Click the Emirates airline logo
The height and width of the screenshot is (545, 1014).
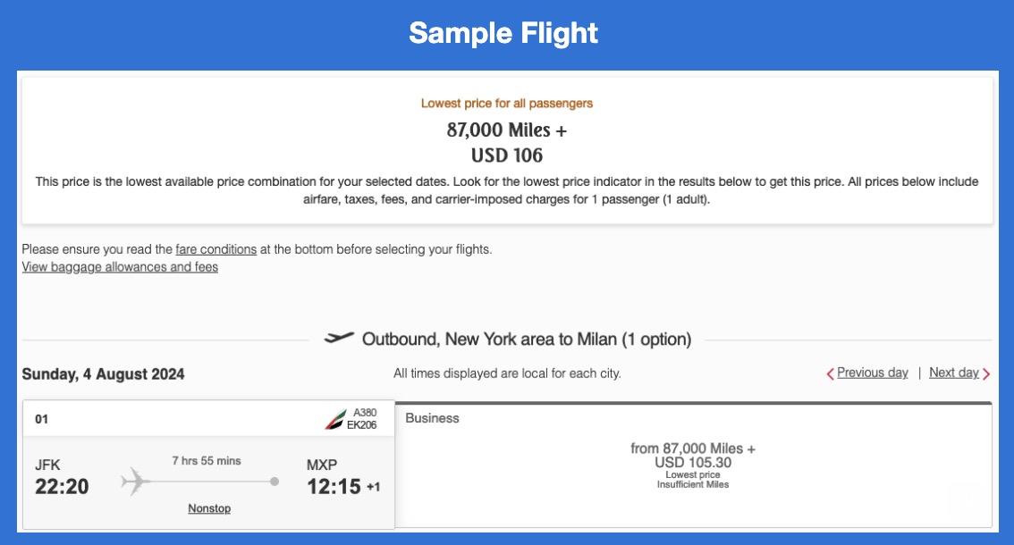click(335, 419)
